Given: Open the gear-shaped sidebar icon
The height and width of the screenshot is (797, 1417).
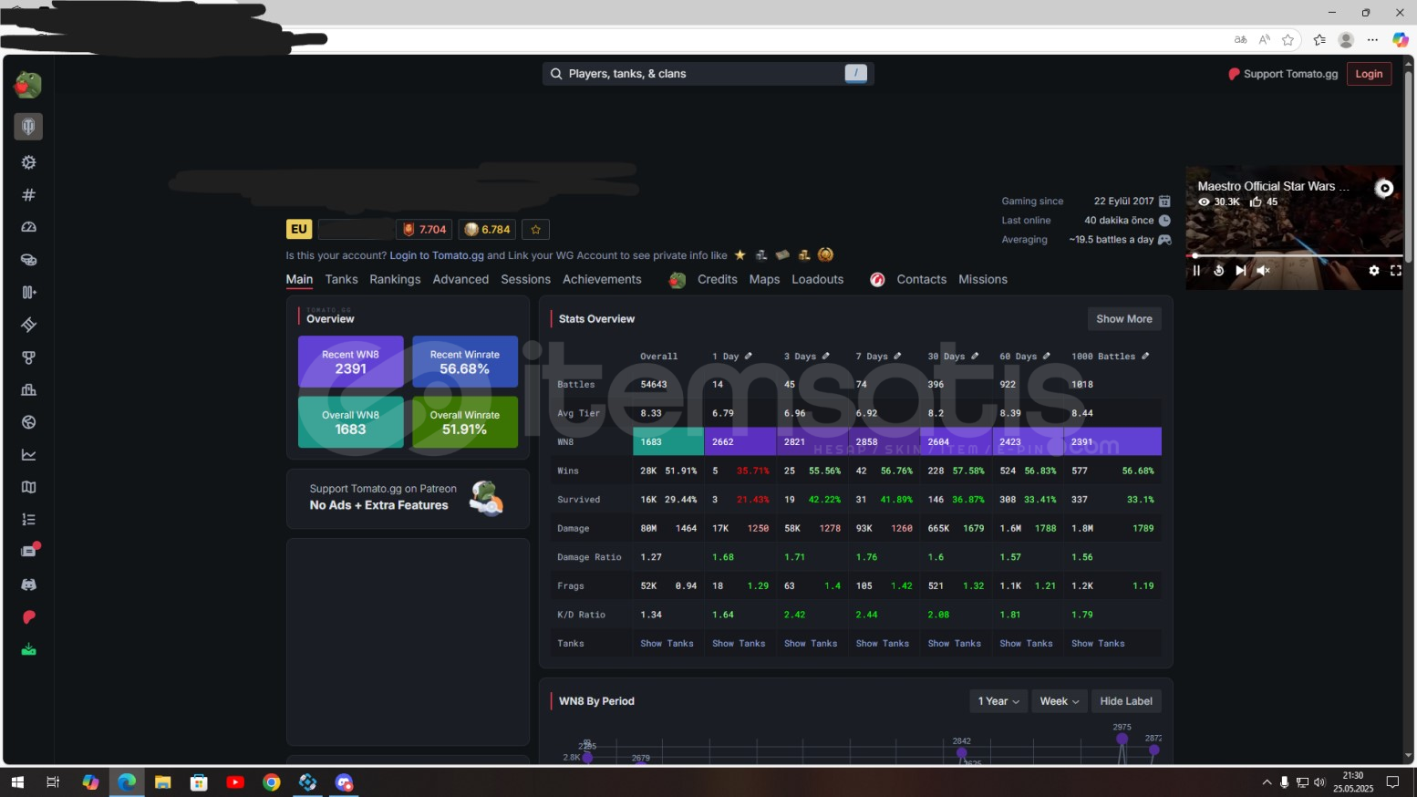Looking at the screenshot, I should click(x=28, y=162).
